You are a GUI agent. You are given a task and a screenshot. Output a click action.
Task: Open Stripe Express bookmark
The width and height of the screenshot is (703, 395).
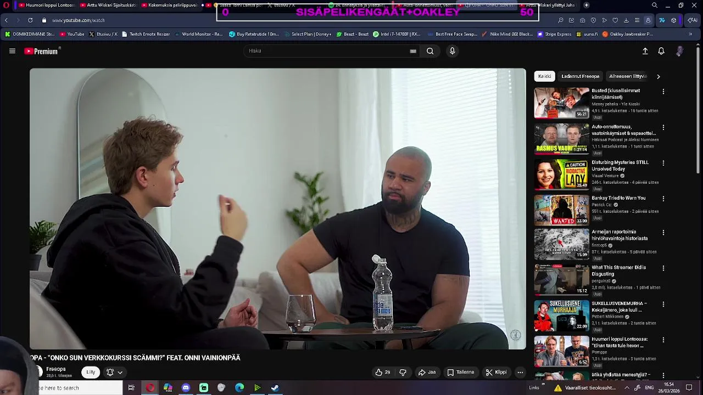[x=554, y=34]
